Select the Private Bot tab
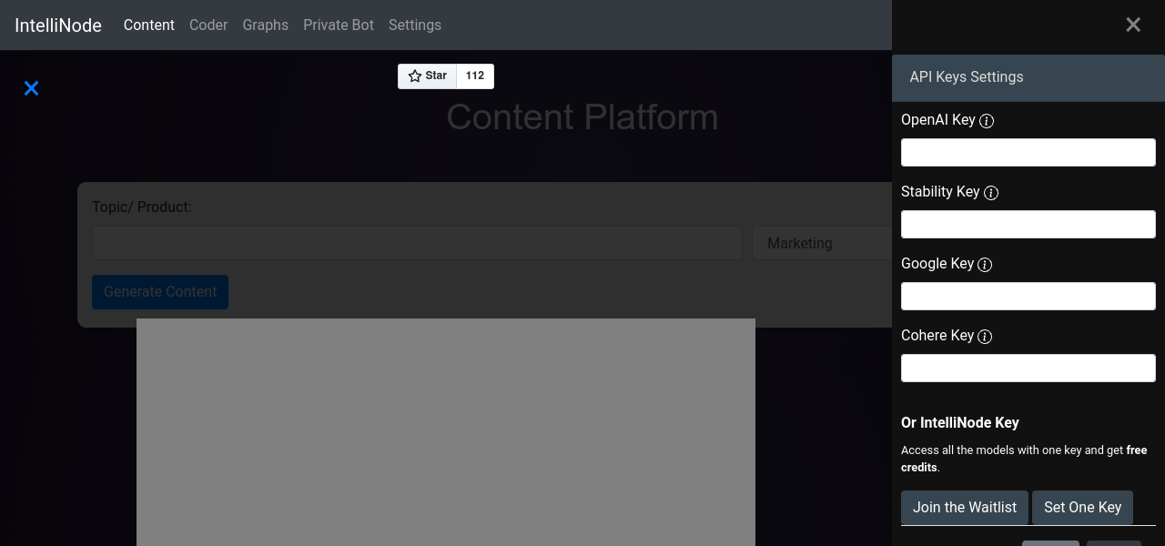Screen dimensions: 1165x546 coord(339,25)
